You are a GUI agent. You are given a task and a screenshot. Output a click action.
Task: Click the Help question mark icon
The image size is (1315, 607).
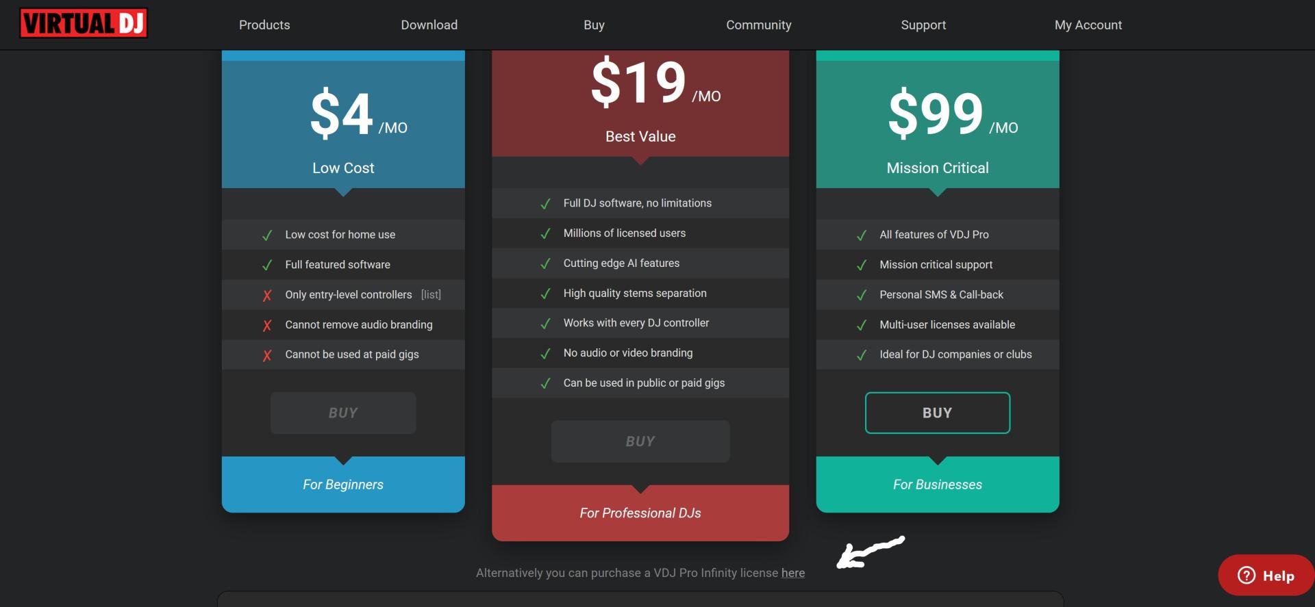[1247, 576]
